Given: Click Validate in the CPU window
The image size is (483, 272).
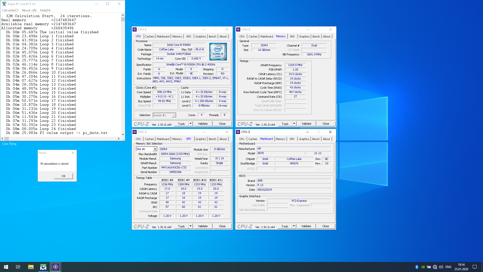Looking at the screenshot, I should pos(203,124).
